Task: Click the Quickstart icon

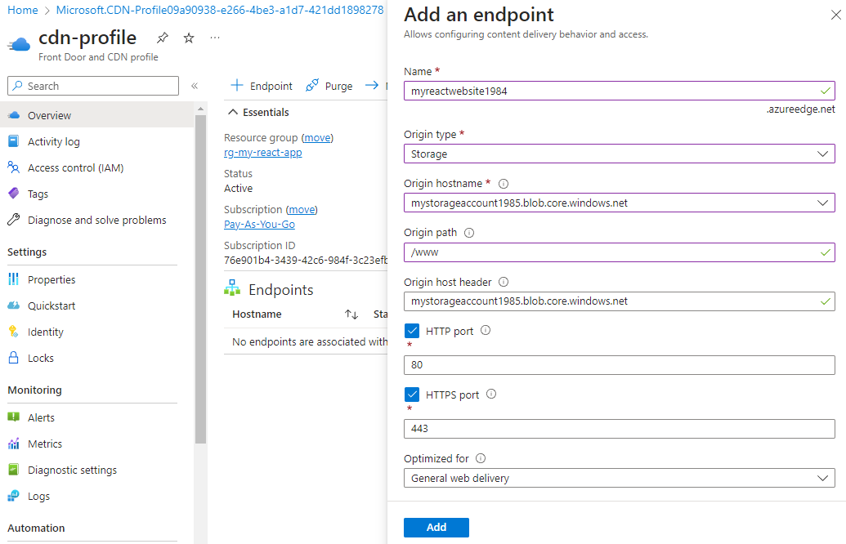Action: 14,305
